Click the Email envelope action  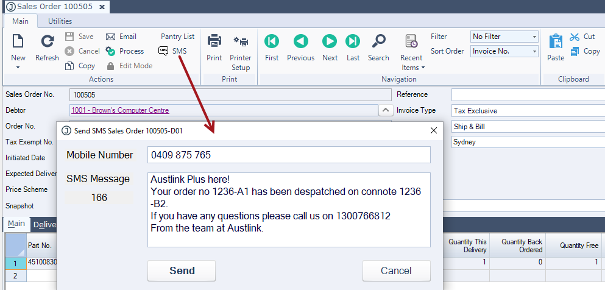click(121, 37)
